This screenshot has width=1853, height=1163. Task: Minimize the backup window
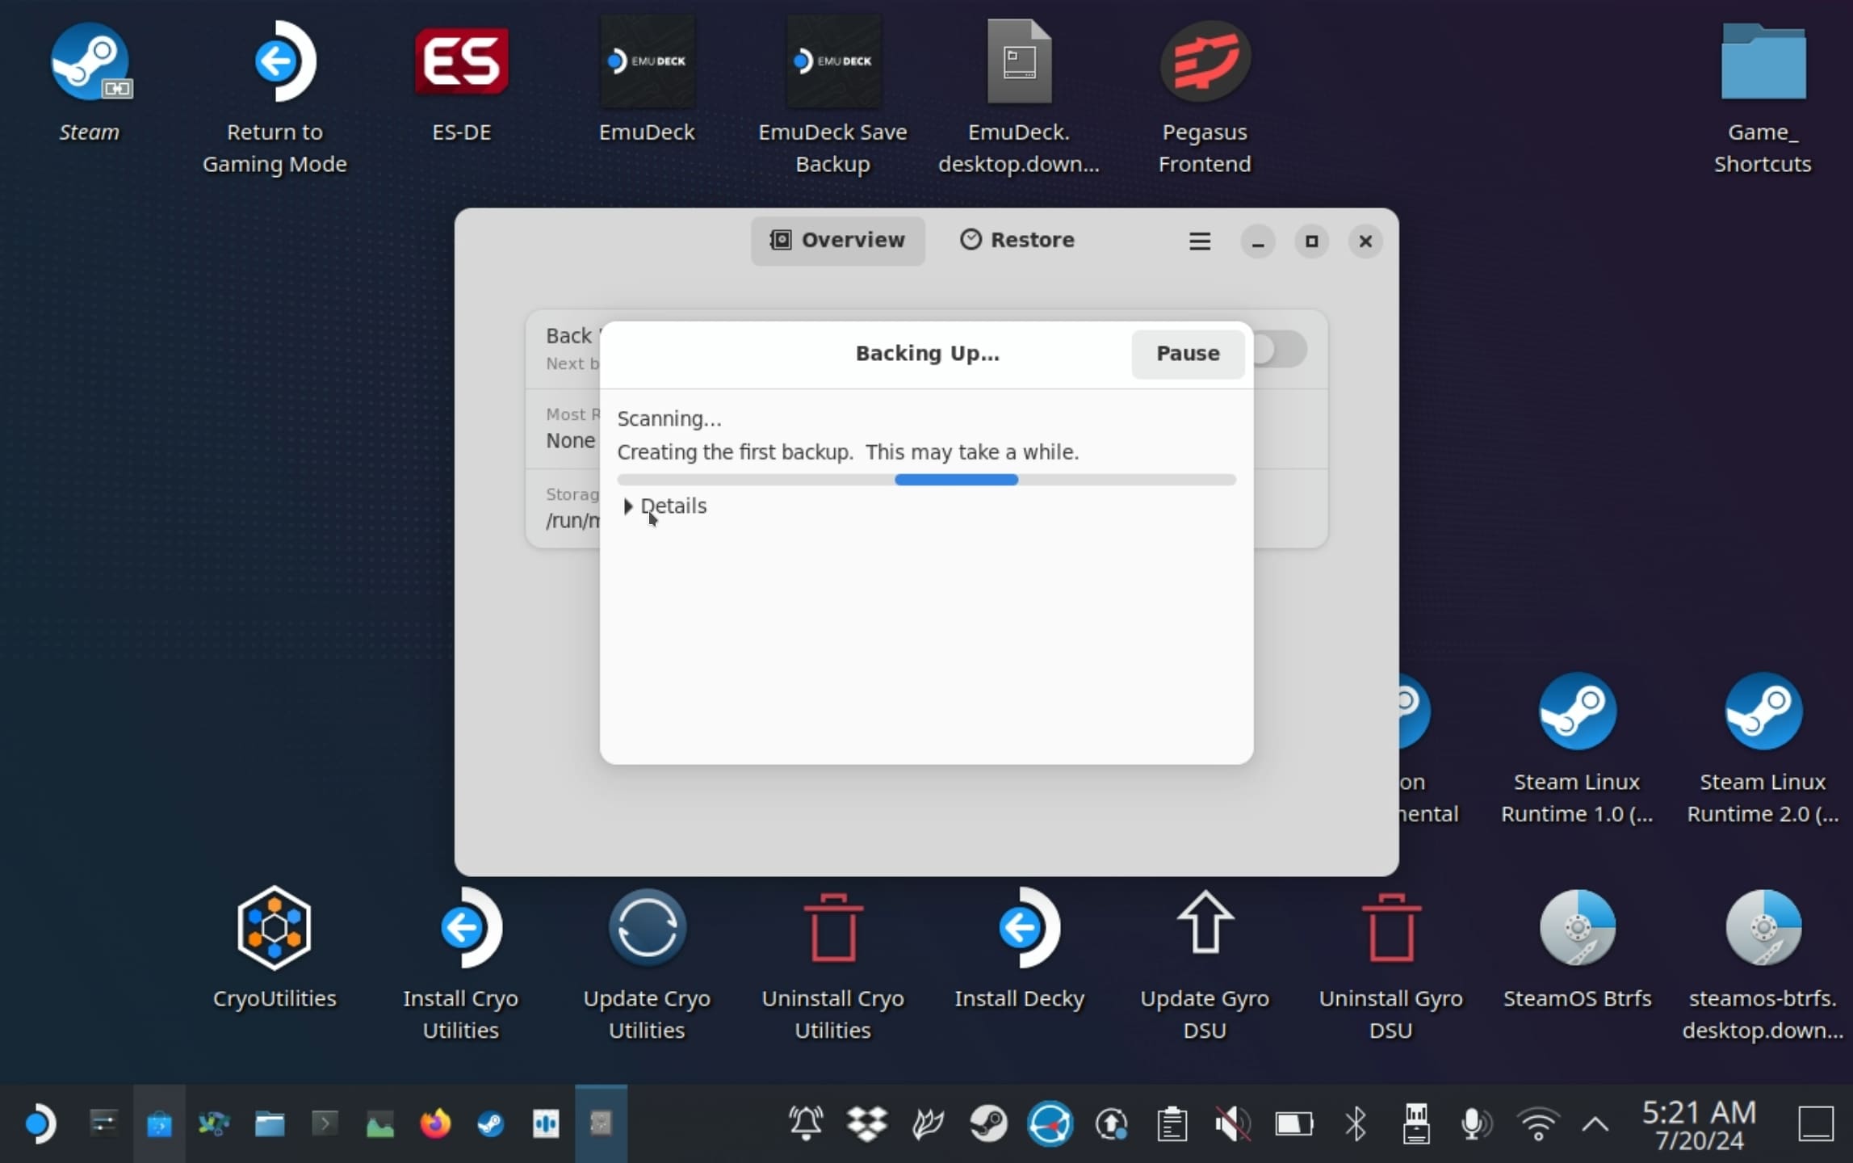[x=1257, y=241]
